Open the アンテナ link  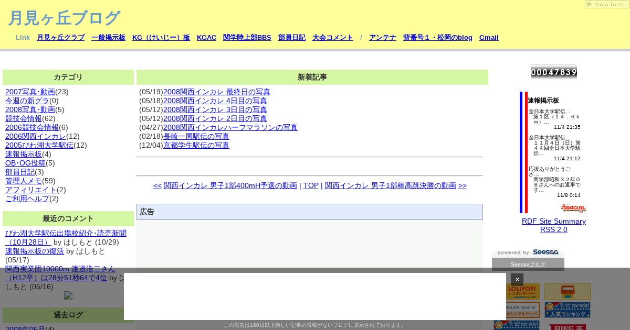383,38
